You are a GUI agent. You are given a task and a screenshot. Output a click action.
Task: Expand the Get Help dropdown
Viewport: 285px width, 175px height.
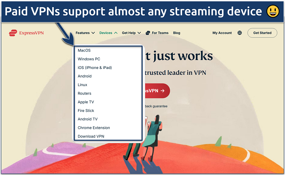131,33
